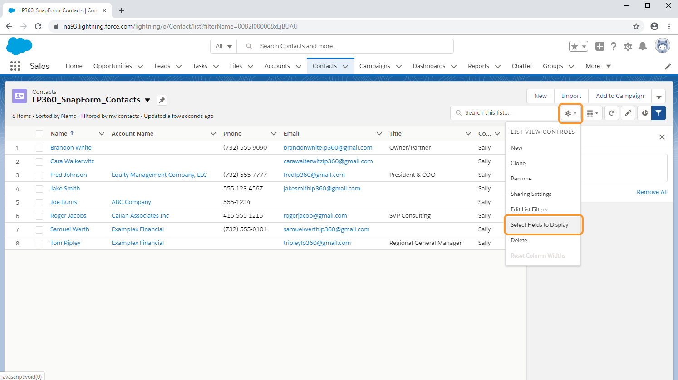Screen dimensions: 678x380
Task: Choose Edit List Filters
Action: 543,209
